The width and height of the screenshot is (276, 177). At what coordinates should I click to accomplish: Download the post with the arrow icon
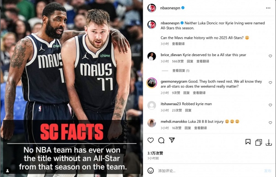[269, 142]
